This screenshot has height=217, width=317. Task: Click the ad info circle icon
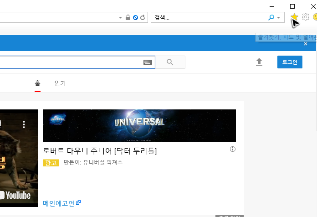[x=233, y=149]
